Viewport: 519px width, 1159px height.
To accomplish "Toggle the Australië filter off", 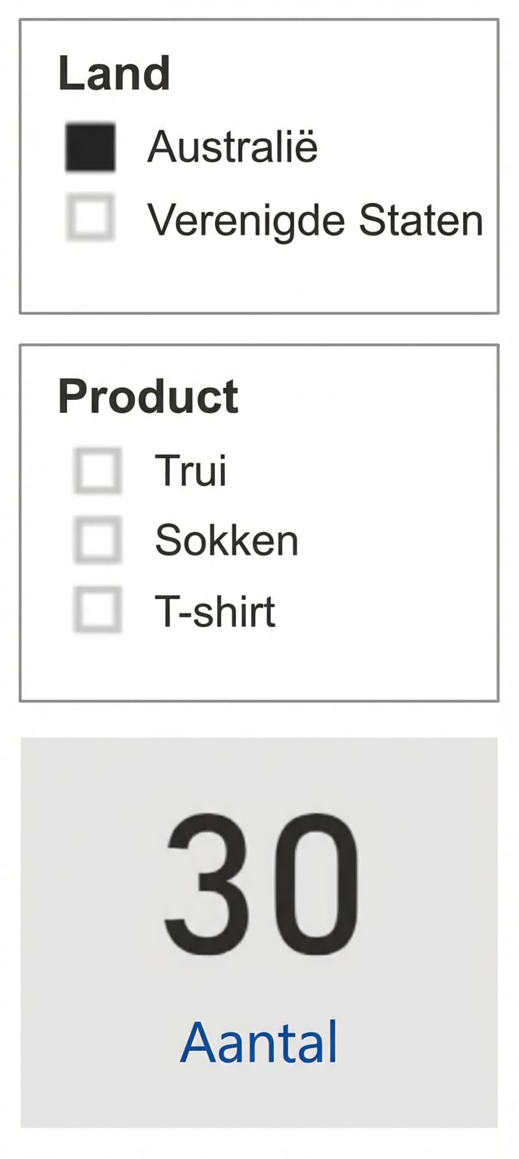I will (91, 146).
